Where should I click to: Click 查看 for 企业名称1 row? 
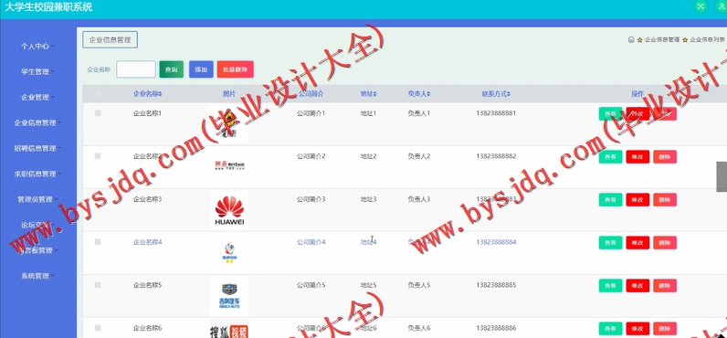tap(610, 113)
